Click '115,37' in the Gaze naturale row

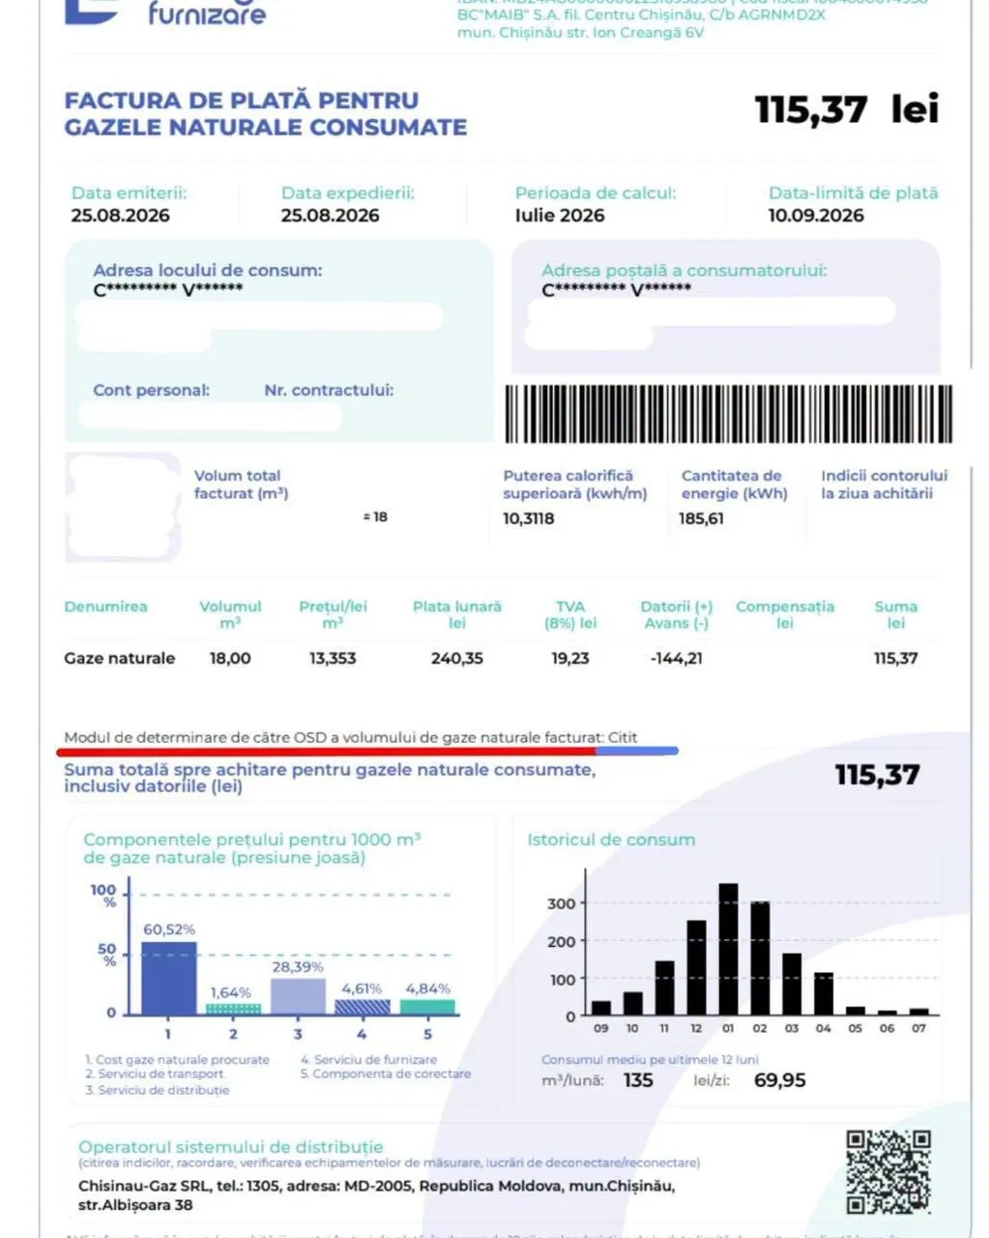[x=896, y=659]
